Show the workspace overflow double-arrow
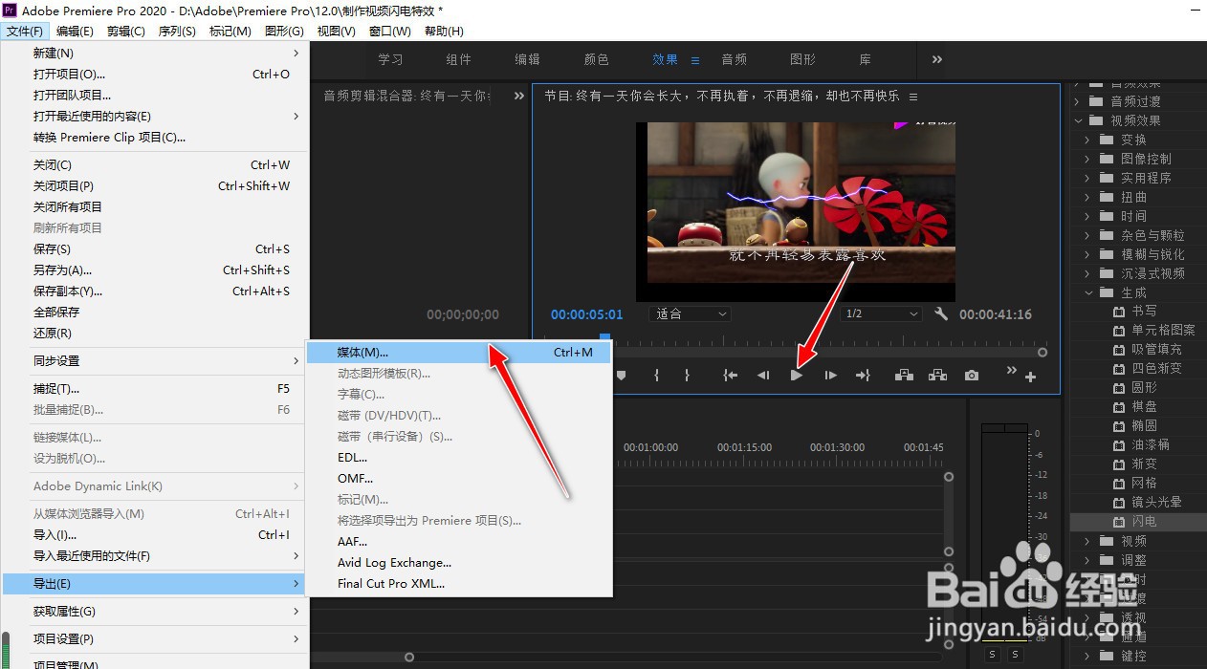 [937, 59]
